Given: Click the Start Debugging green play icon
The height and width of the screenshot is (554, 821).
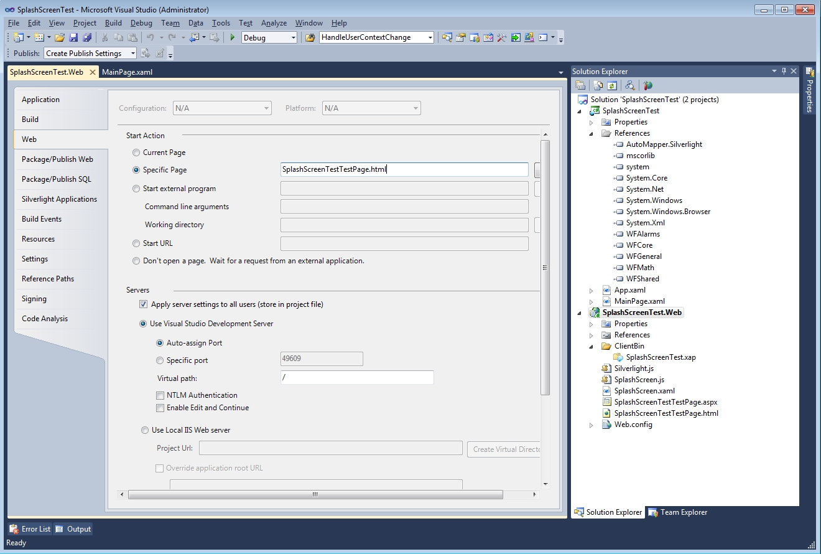Looking at the screenshot, I should [x=232, y=38].
